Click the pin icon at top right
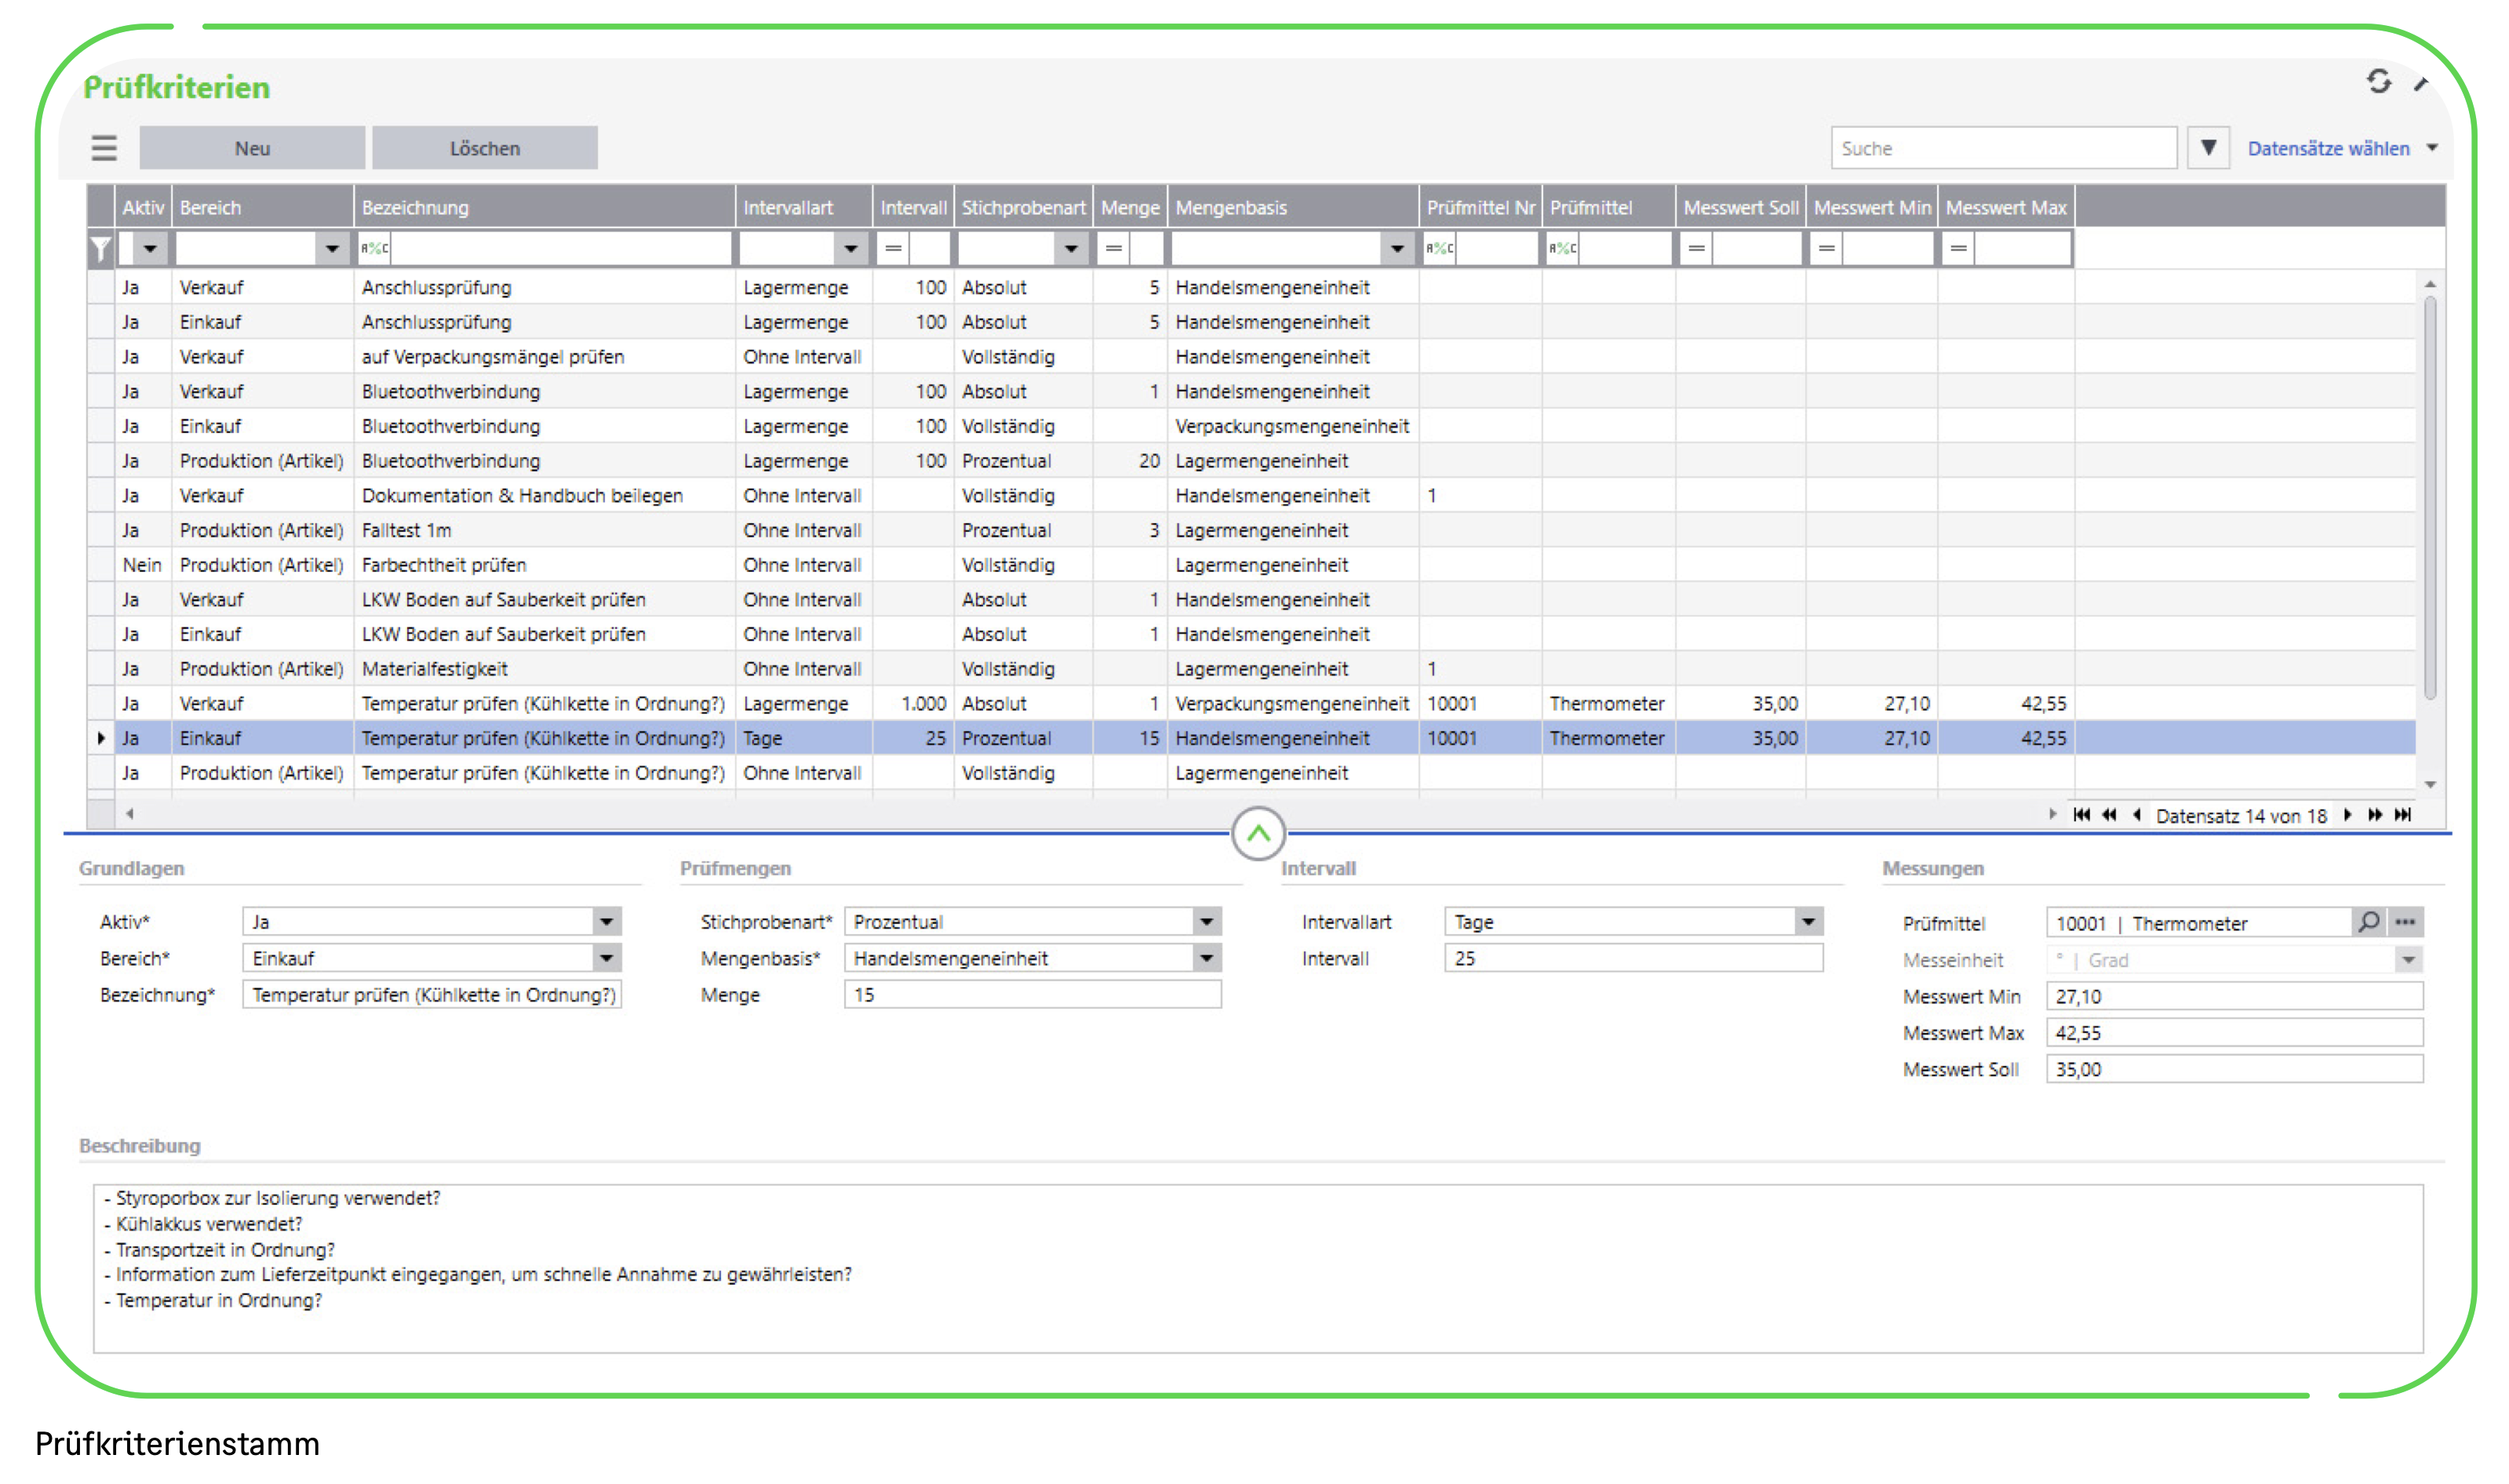The width and height of the screenshot is (2509, 1484). pyautogui.click(x=2421, y=84)
